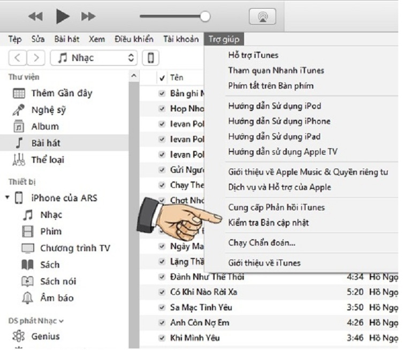Click the back navigation arrow button
Screen dimensions: 404x350
pos(18,58)
